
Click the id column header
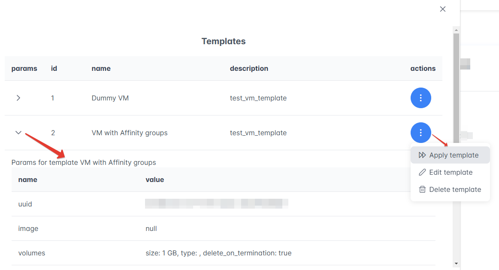point(54,69)
